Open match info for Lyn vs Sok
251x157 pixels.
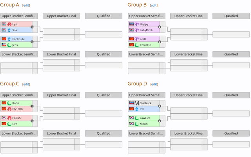(x=32, y=27)
